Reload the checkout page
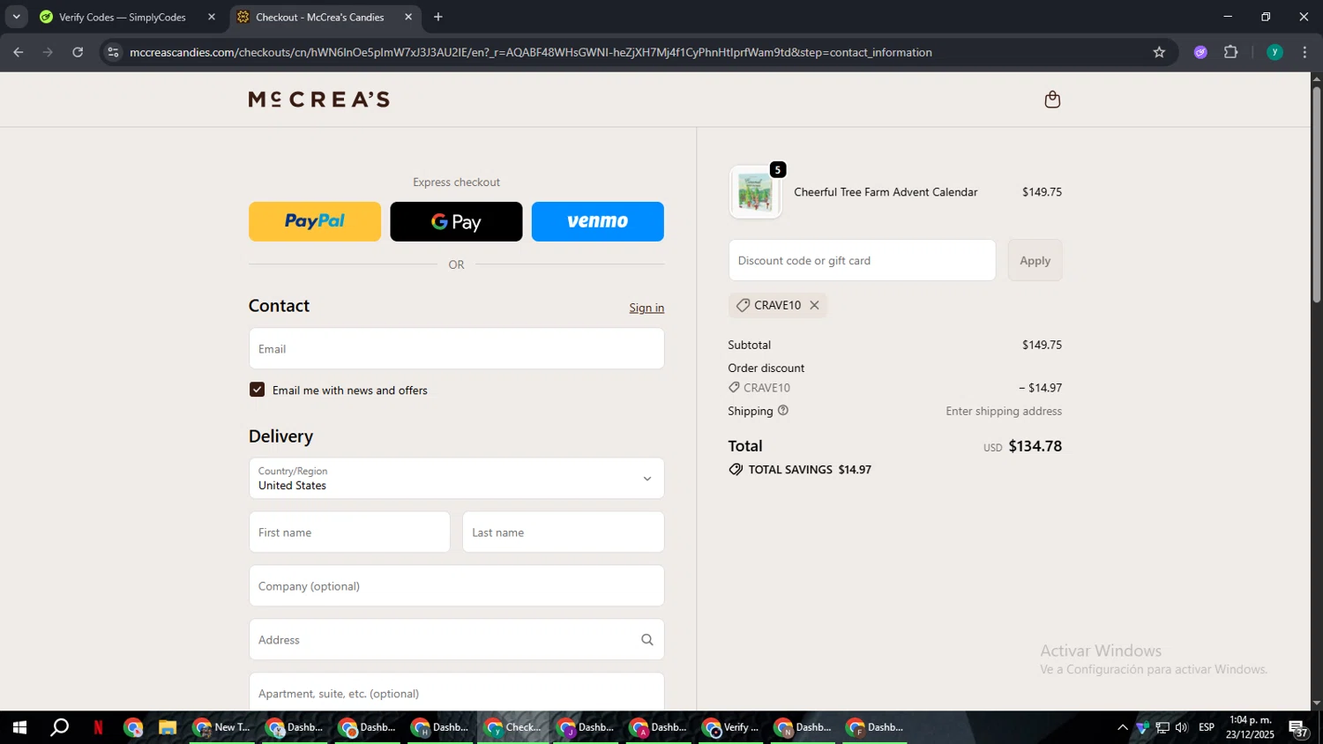The image size is (1323, 744). coord(78,52)
